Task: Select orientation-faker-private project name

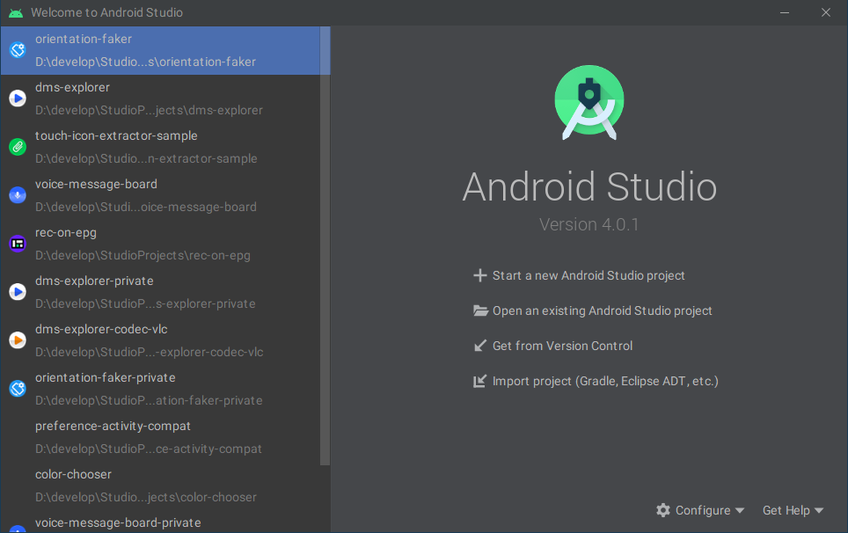Action: [x=106, y=378]
